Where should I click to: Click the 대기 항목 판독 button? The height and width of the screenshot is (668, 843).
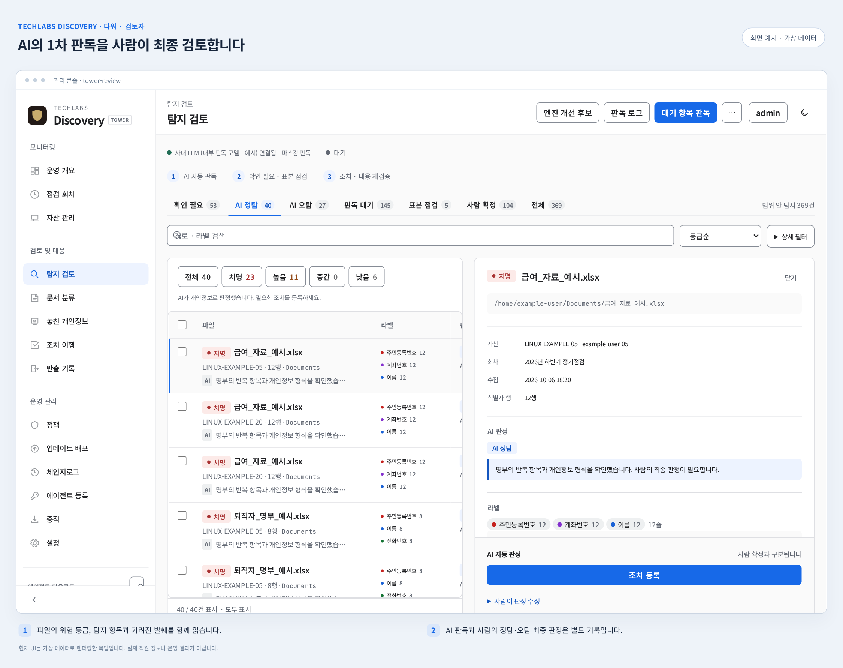(686, 113)
